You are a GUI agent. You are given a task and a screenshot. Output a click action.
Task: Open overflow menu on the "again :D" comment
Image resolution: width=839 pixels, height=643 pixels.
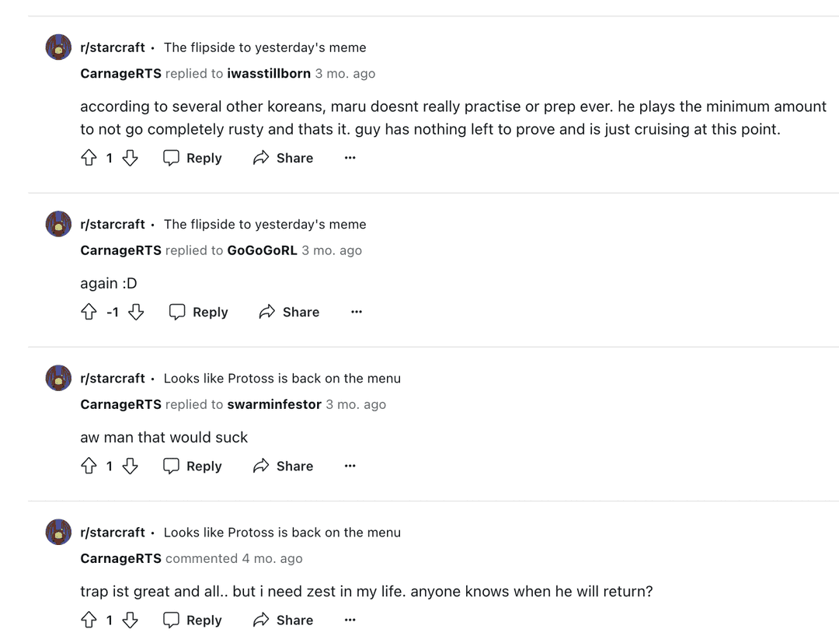pos(356,312)
